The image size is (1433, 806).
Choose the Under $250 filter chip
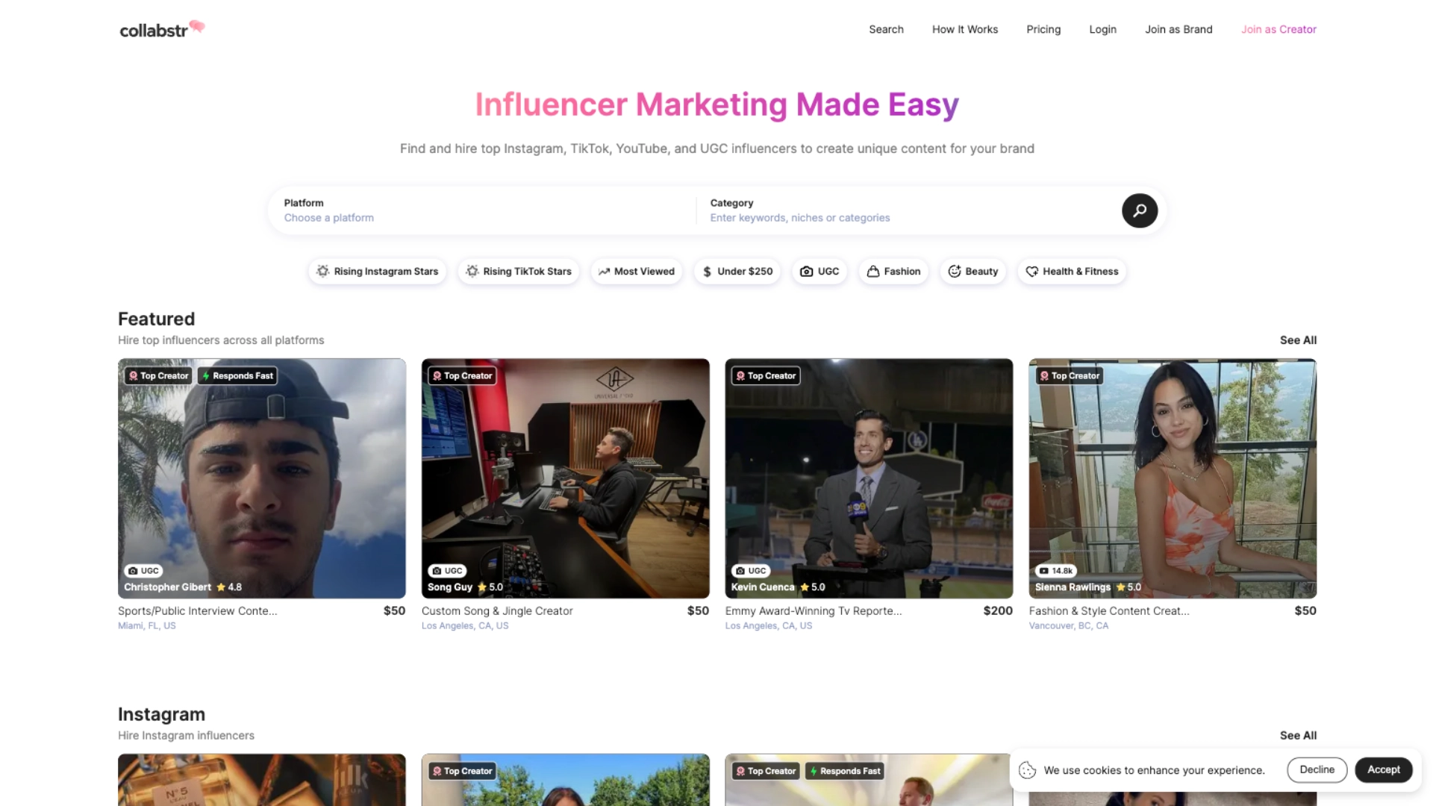(x=737, y=272)
